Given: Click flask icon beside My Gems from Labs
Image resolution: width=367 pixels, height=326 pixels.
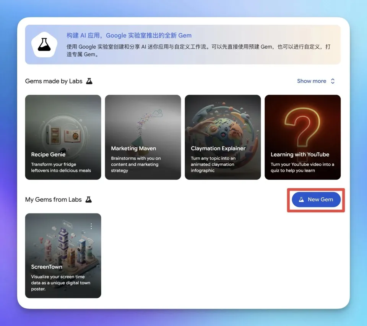Looking at the screenshot, I should 88,199.
